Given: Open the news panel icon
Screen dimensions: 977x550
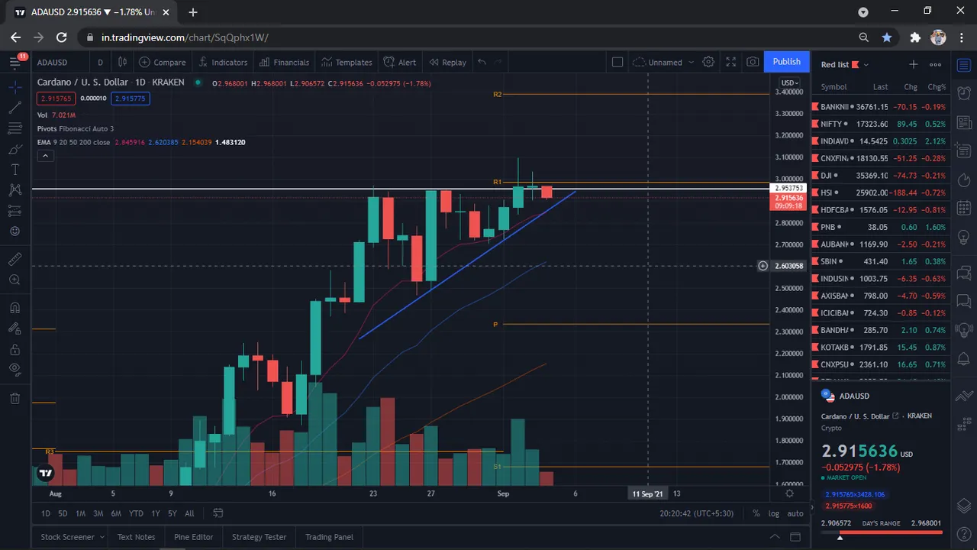Looking at the screenshot, I should tap(963, 122).
